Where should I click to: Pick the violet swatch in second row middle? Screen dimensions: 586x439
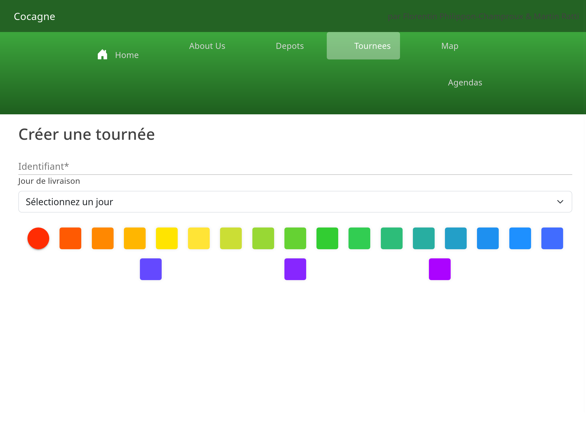pyautogui.click(x=295, y=269)
